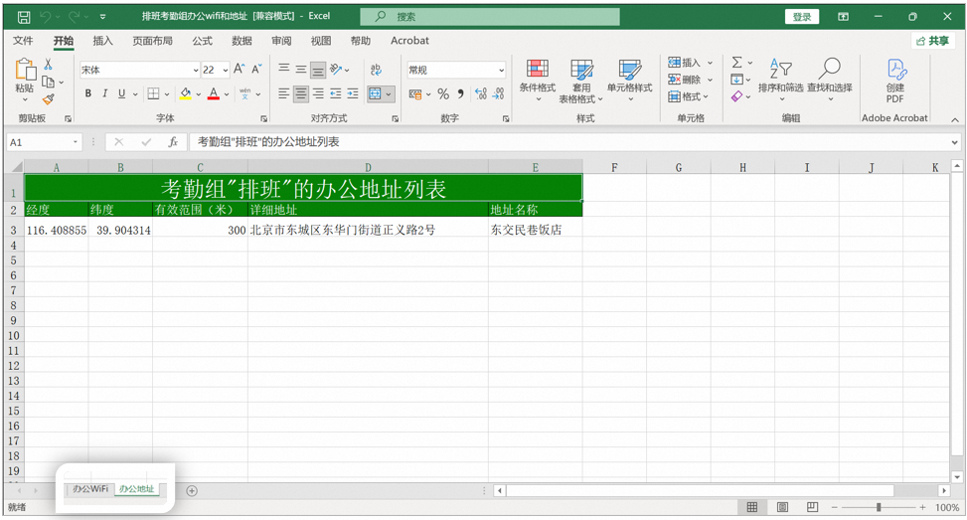Screen dimensions: 967x520
Task: Click the Format Painter brush icon
Action: 48,98
